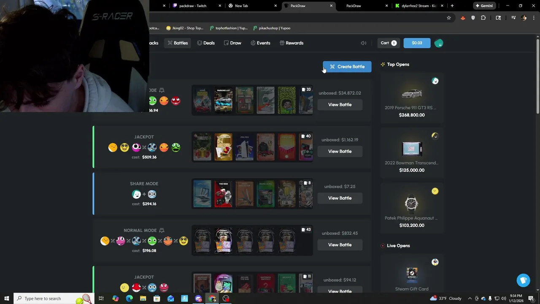Close the active PackDraw tab
The width and height of the screenshot is (540, 304).
[x=331, y=6]
